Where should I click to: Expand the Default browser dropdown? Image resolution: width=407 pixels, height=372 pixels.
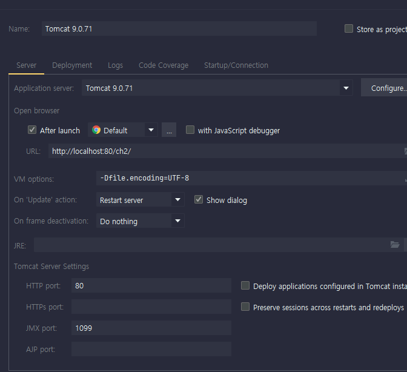coord(151,130)
